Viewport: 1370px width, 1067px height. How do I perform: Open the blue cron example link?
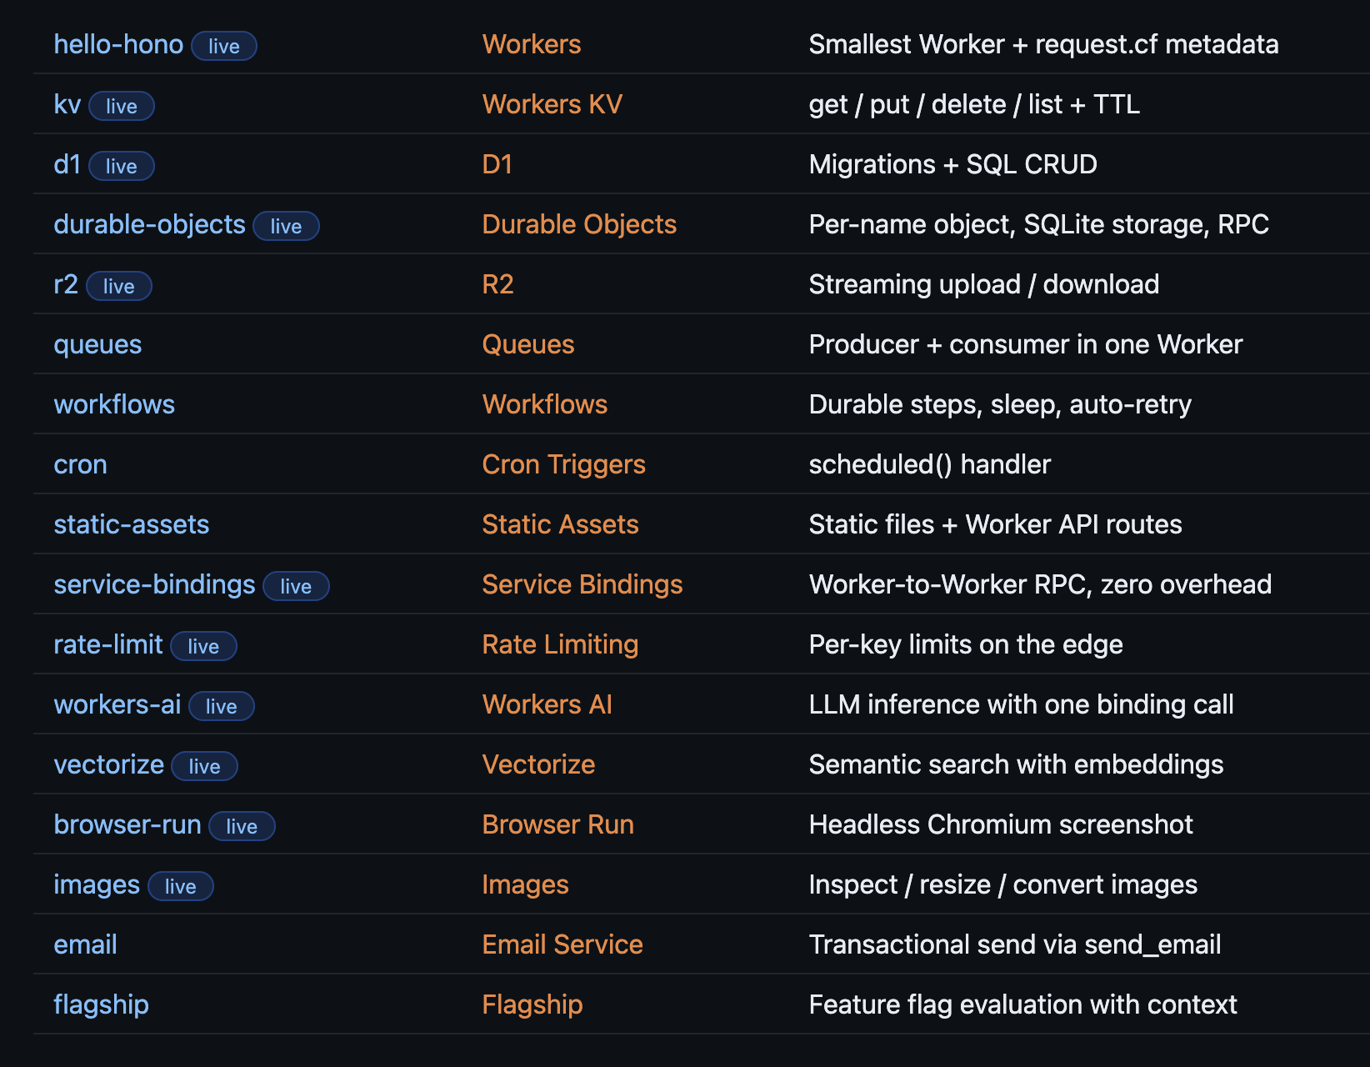pos(80,464)
